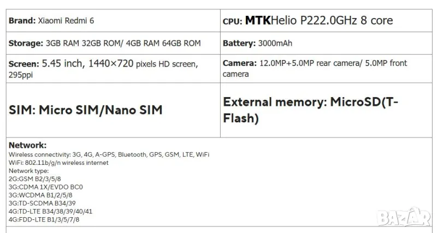
Task: Click the 4G:FDD-LTE B1/3/5/7/8 line
Action: 46,219
